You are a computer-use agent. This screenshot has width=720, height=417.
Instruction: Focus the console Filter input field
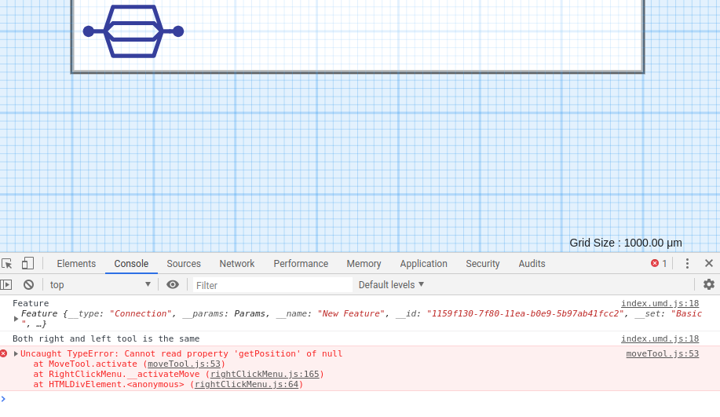[272, 285]
